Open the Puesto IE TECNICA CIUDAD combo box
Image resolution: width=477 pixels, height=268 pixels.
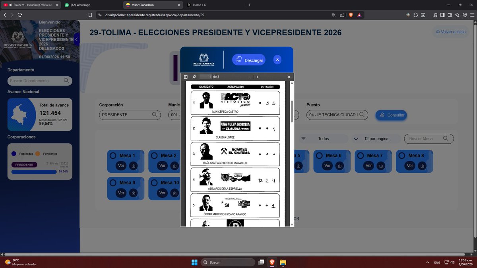coord(337,115)
